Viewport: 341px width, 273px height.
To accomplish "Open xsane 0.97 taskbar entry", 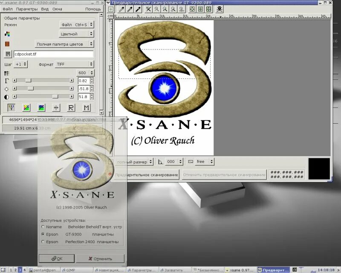I will point(241,270).
